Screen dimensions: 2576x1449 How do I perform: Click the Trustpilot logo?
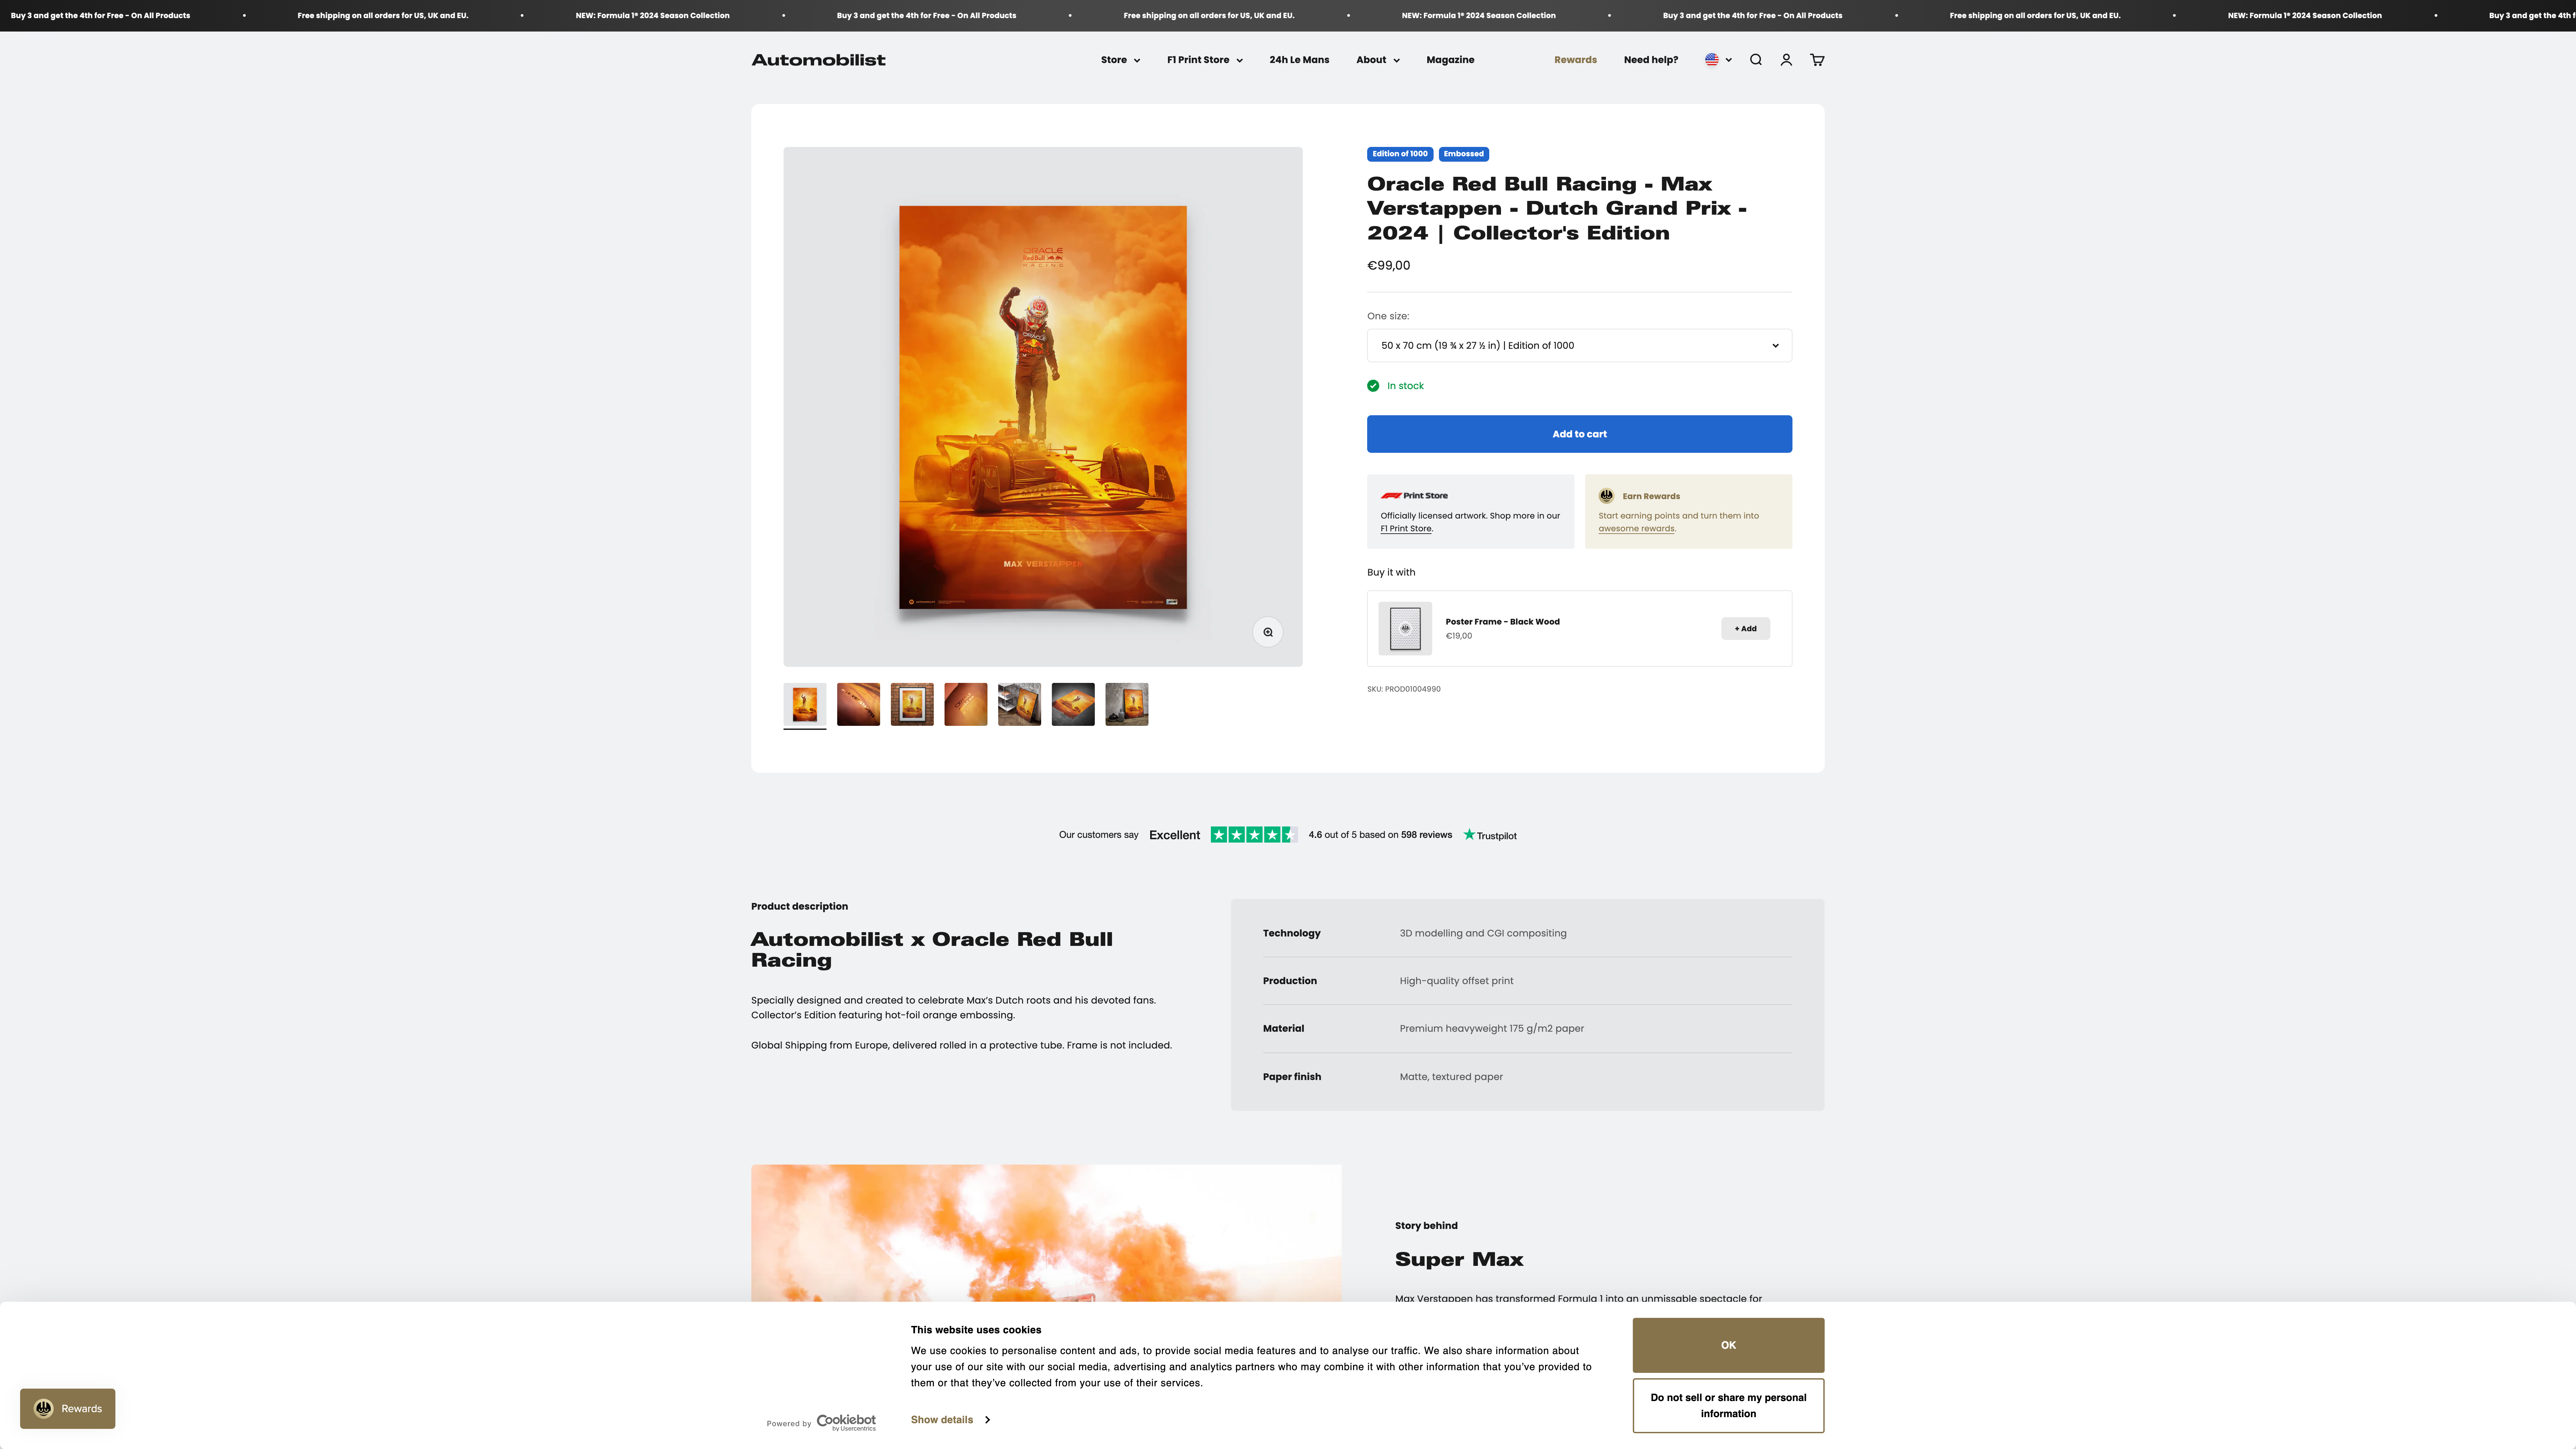tap(1490, 835)
